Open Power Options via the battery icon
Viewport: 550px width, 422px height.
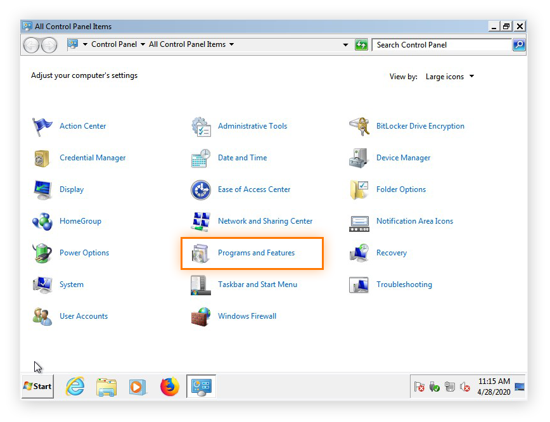coord(42,252)
